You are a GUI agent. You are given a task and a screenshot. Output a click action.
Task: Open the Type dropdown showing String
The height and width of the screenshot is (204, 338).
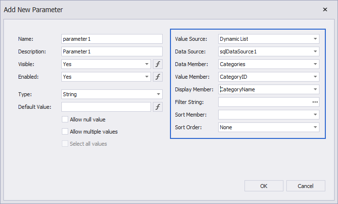pos(158,94)
